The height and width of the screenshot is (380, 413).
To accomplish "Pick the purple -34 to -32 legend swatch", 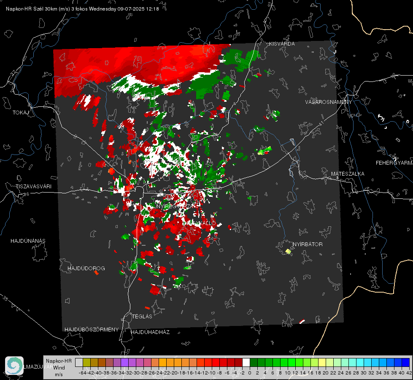I will [124, 362].
